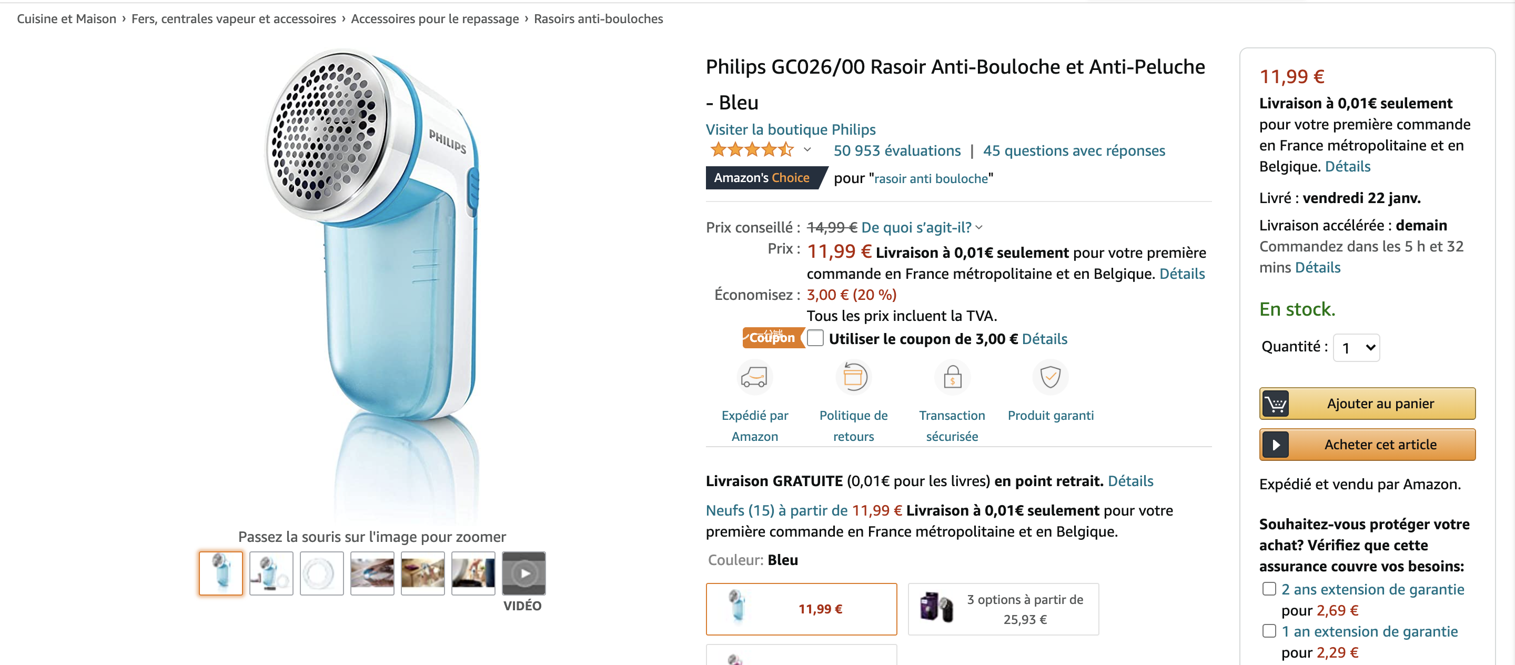The image size is (1515, 665).
Task: Open Cuisine et Maison breadcrumb category
Action: 66,19
